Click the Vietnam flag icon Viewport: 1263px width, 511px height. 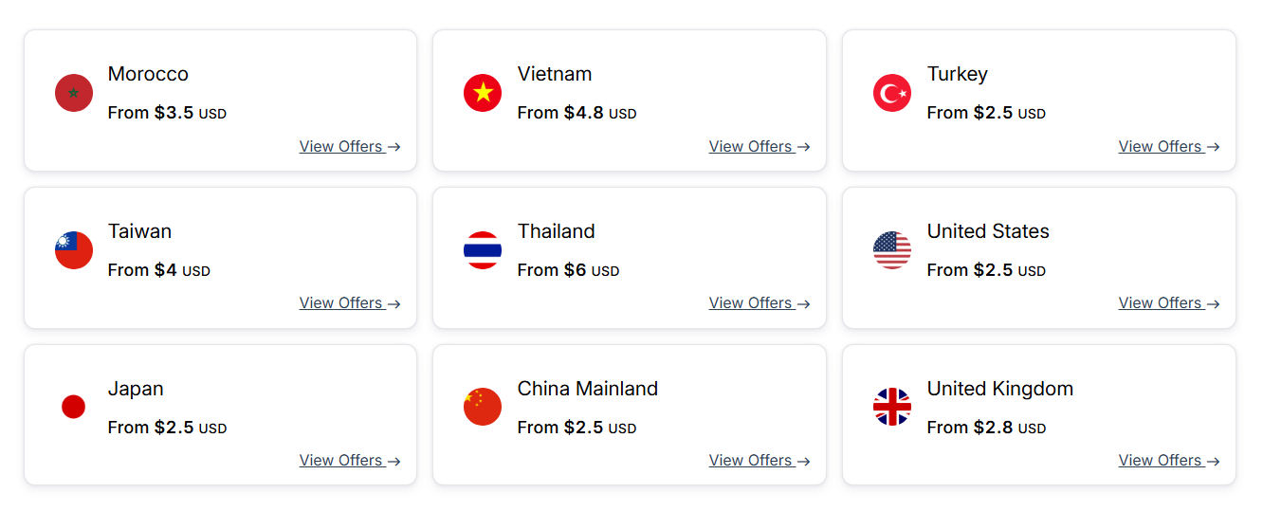[x=483, y=93]
